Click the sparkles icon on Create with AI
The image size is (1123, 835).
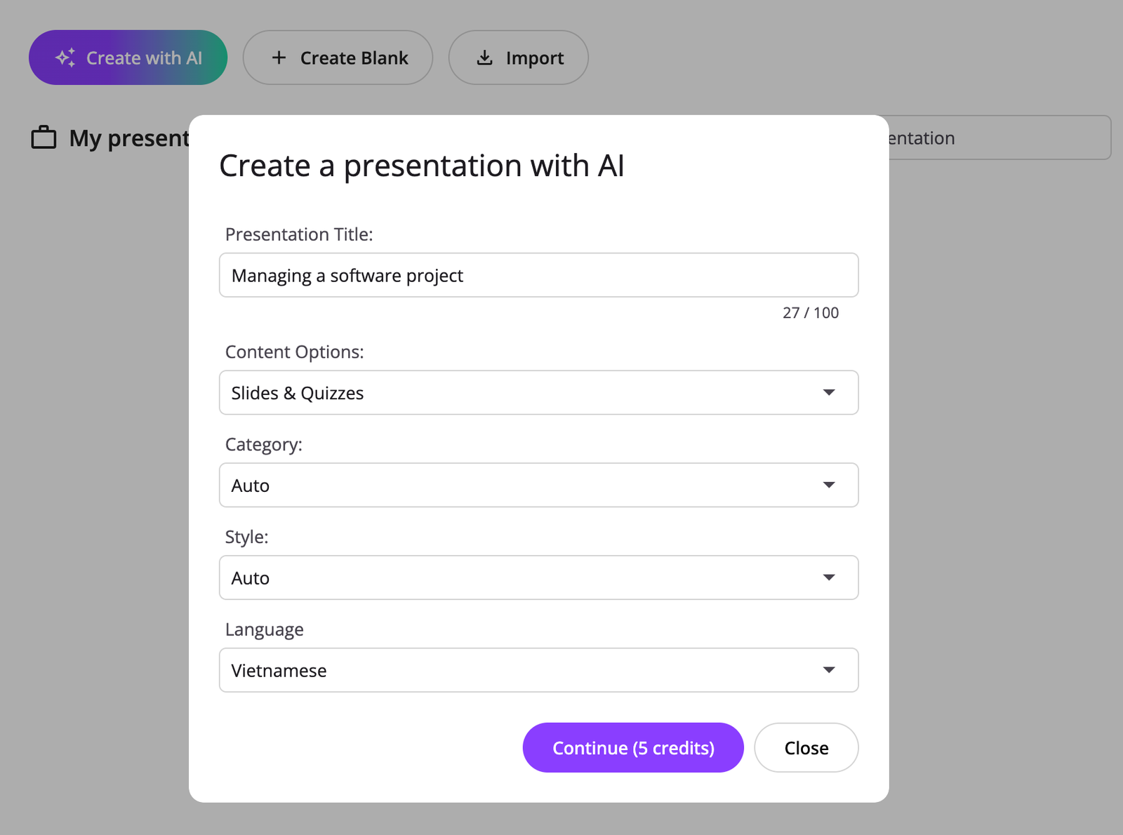tap(67, 58)
